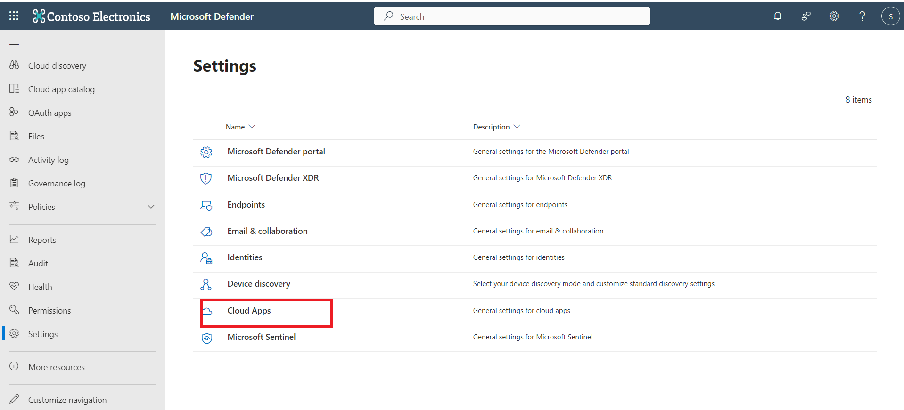Image resolution: width=904 pixels, height=410 pixels.
Task: Click the notifications bell icon
Action: (778, 16)
